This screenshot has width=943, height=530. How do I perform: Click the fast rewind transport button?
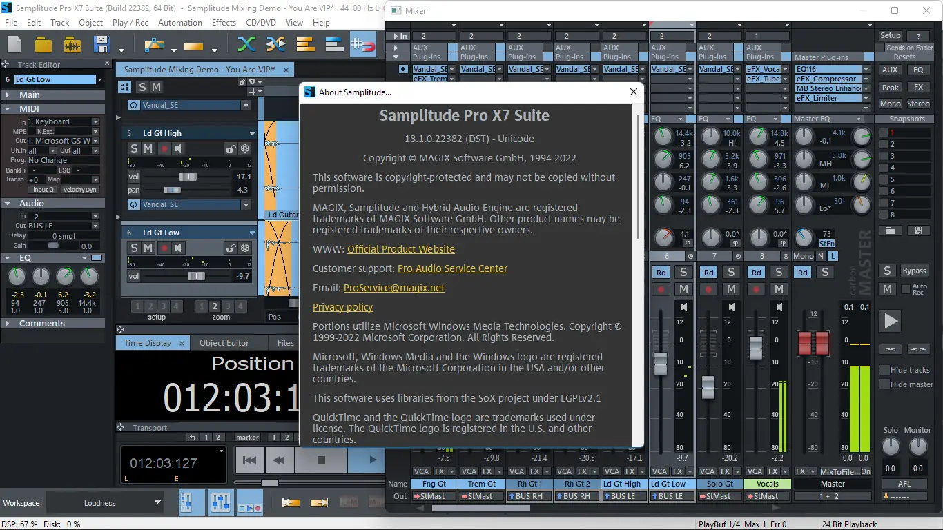(x=279, y=460)
